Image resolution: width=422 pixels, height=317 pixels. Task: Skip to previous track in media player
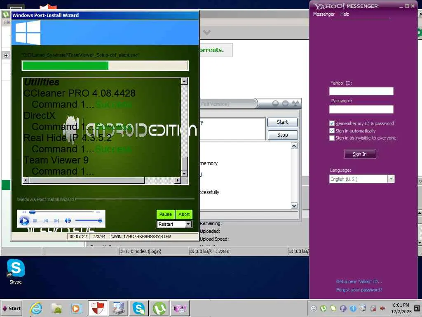[x=46, y=220]
